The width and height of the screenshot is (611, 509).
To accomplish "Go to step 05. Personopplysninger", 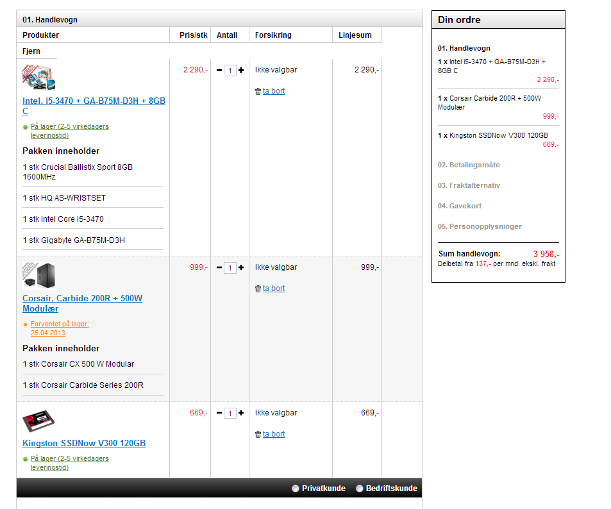I will point(480,226).
